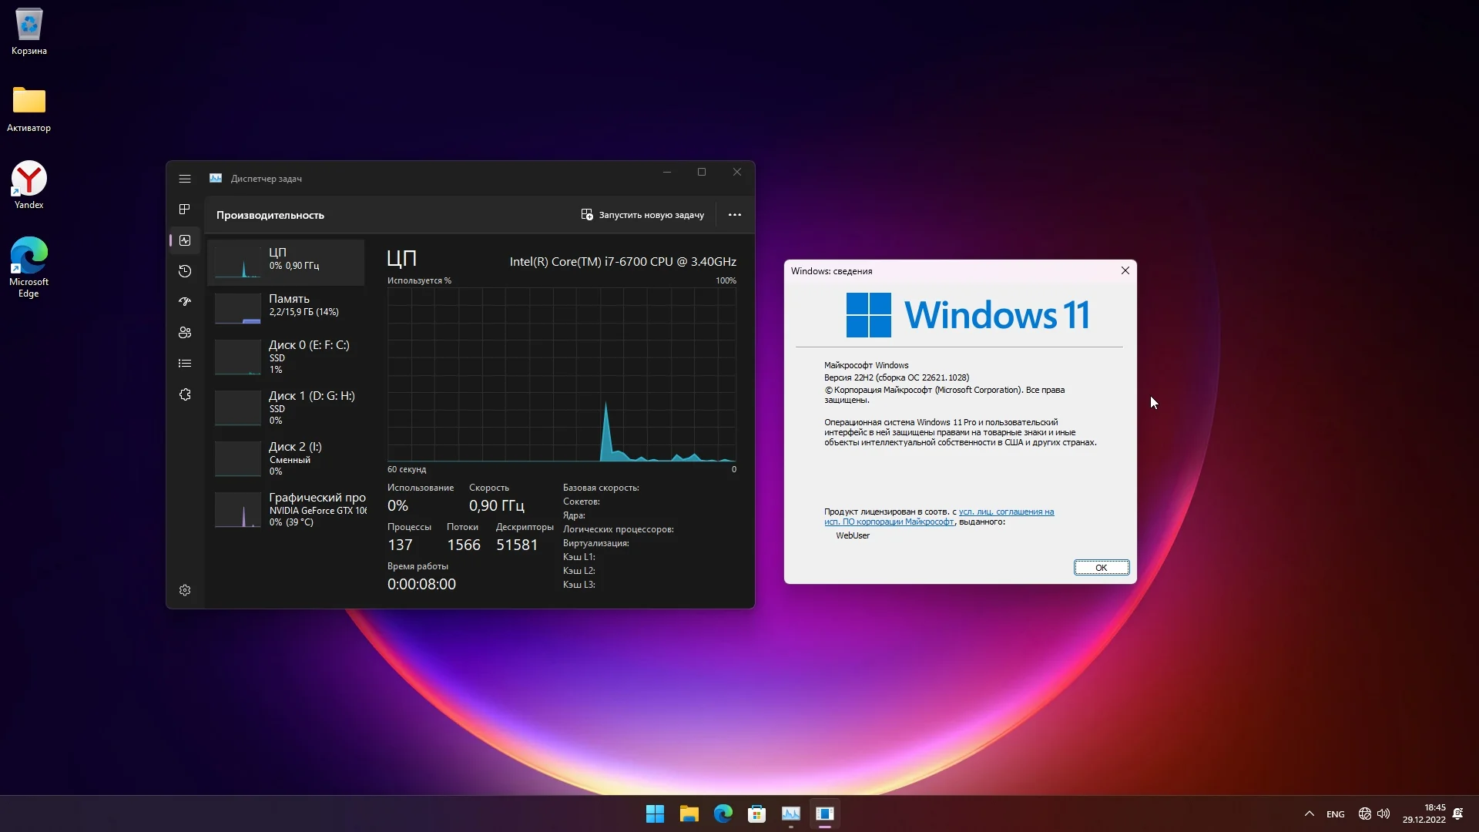This screenshot has width=1479, height=832.
Task: Click the CPU usage graph
Action: [562, 374]
